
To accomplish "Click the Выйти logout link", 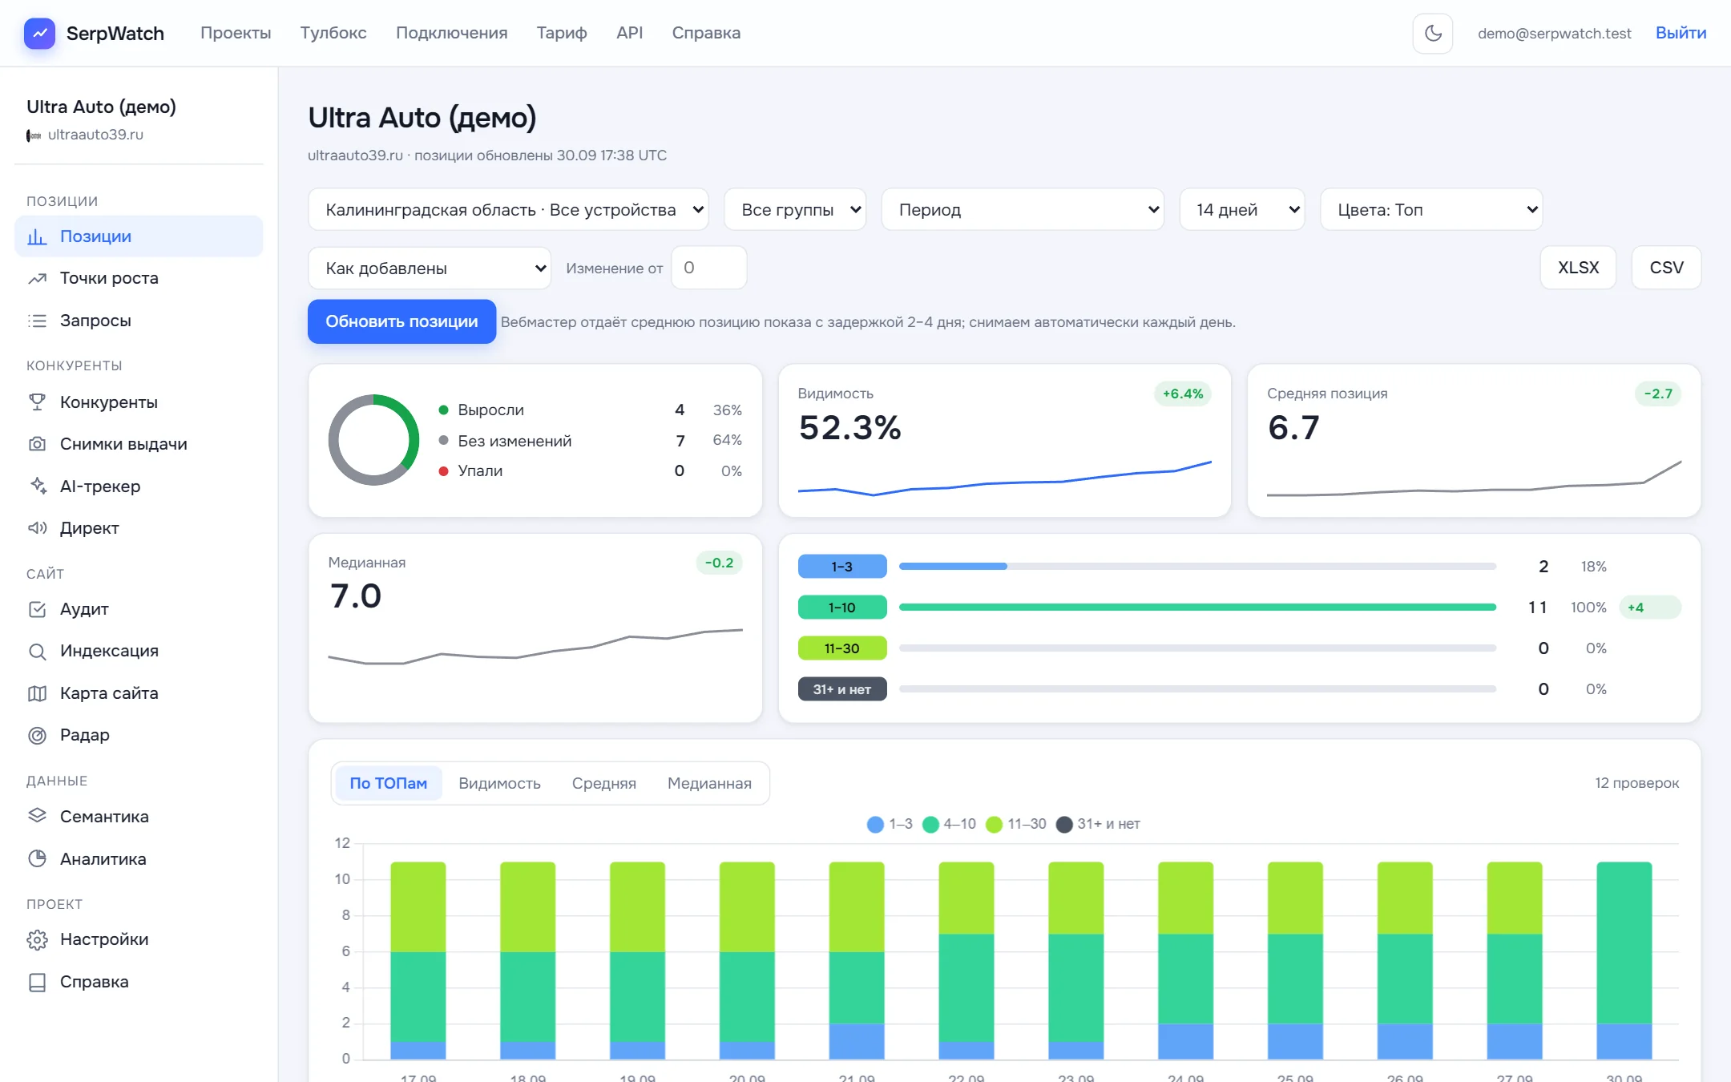I will [x=1681, y=33].
